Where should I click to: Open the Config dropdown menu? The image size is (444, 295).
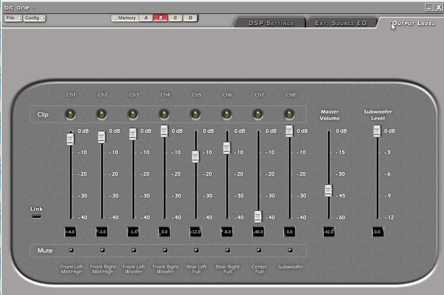[34, 18]
